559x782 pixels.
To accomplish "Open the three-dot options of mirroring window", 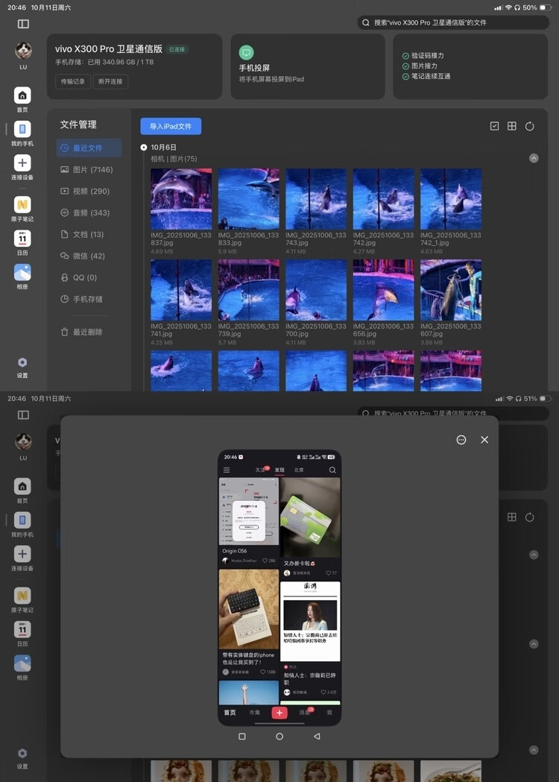I will pos(461,440).
